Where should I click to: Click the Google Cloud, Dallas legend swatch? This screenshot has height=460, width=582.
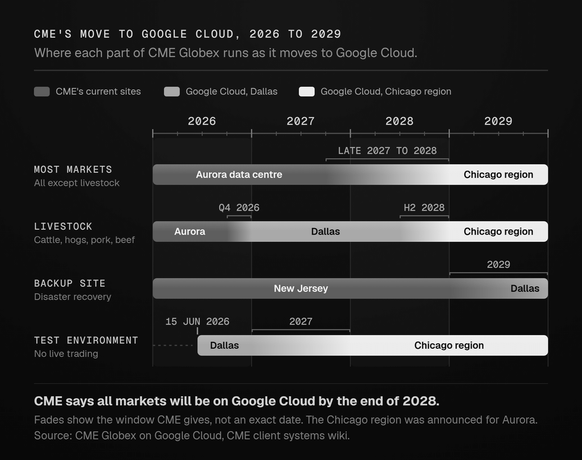click(172, 91)
